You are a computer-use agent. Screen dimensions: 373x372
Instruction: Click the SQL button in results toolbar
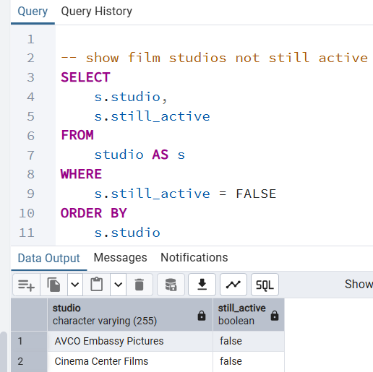(x=265, y=285)
